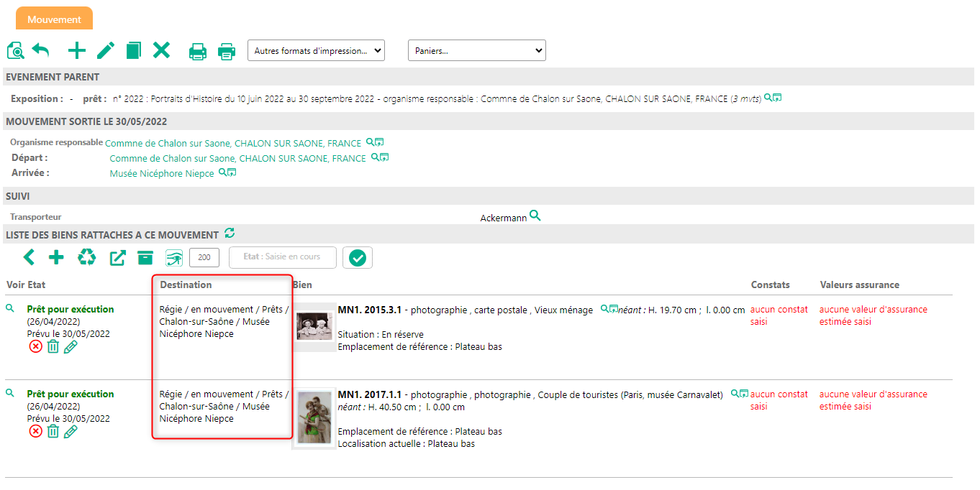
Task: Click the search document icon in top toolbar
Action: pyautogui.click(x=15, y=50)
